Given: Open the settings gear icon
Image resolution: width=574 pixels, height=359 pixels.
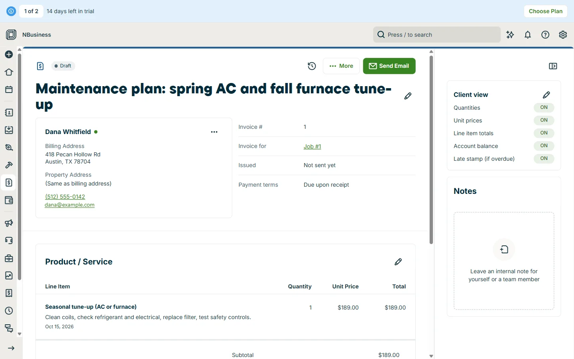Looking at the screenshot, I should 563,35.
